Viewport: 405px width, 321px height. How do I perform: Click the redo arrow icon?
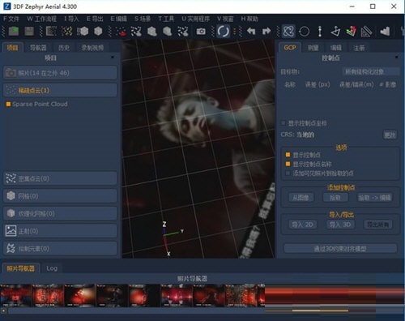(266, 32)
